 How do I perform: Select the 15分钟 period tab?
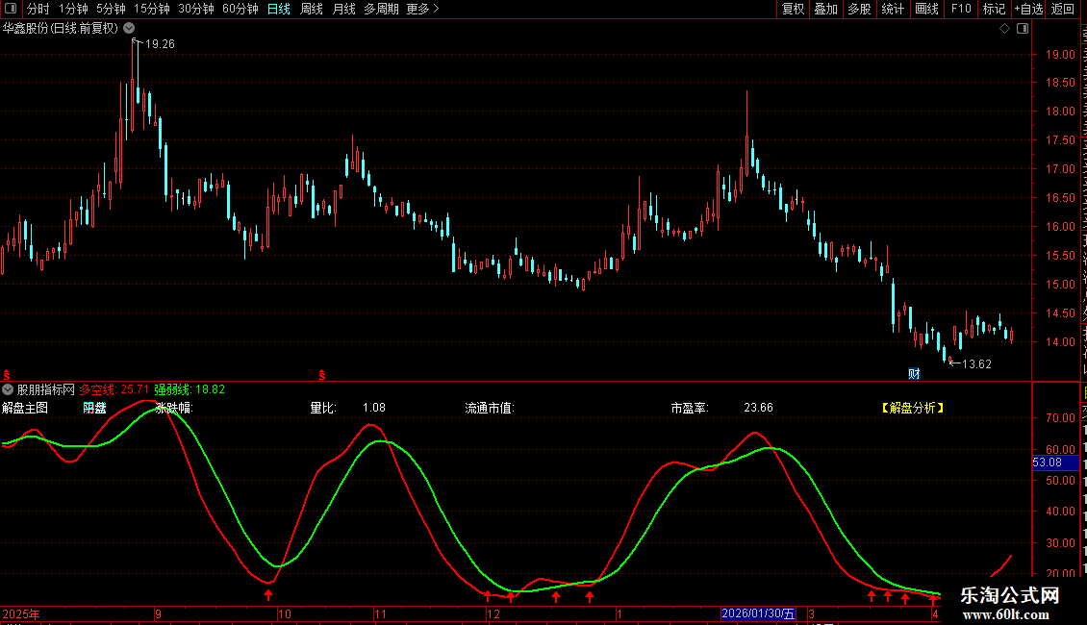pos(152,9)
